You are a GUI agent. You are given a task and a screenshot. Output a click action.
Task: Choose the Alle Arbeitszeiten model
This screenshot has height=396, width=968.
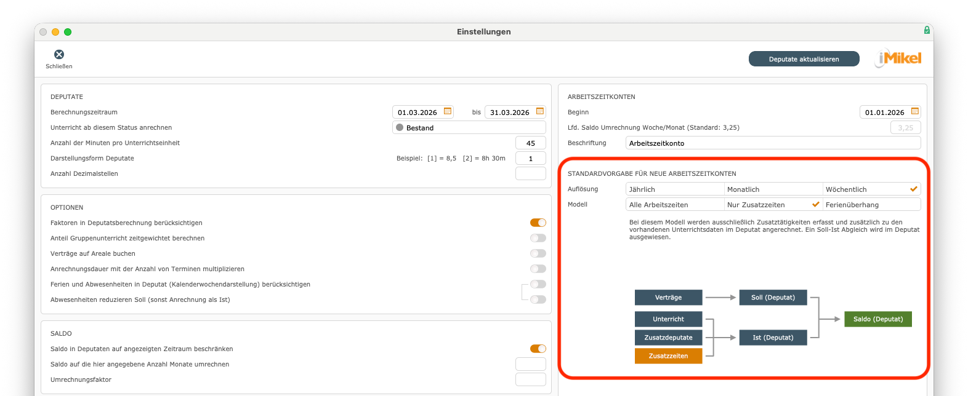pos(674,205)
